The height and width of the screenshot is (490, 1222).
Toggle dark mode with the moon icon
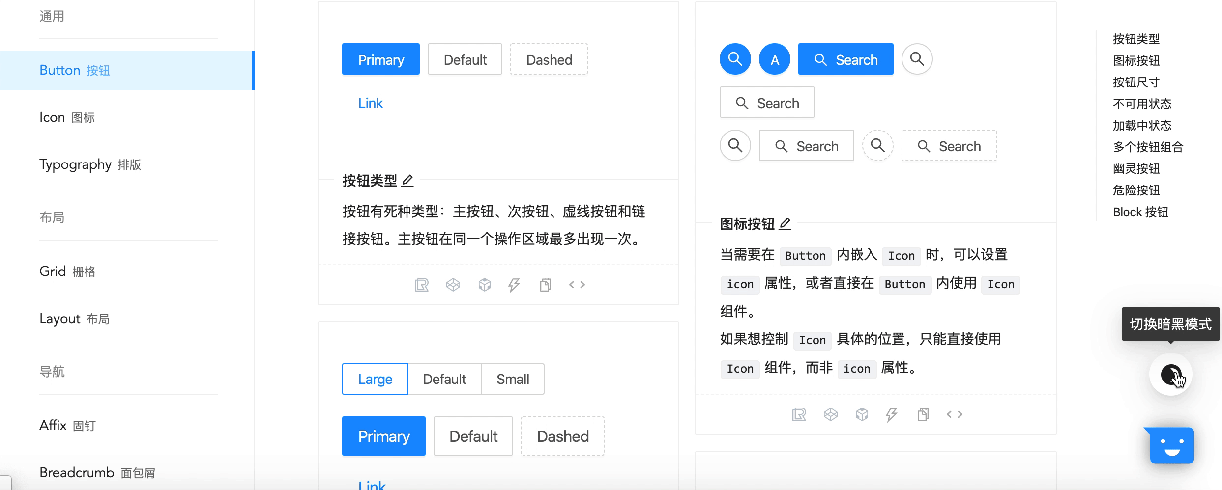tap(1171, 375)
